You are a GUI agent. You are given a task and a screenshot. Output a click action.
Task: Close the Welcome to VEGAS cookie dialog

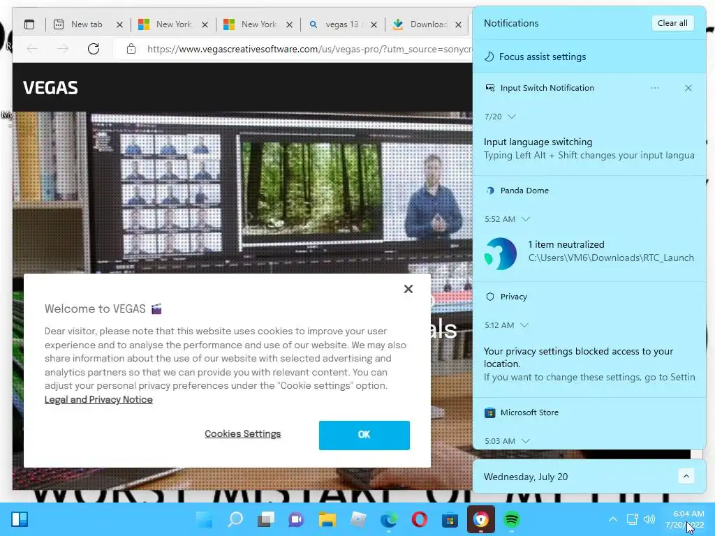click(408, 289)
